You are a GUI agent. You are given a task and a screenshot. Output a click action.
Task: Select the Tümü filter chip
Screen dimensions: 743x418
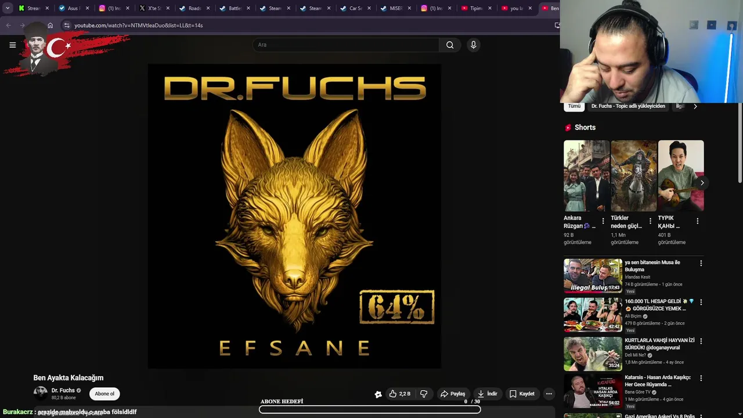(x=574, y=106)
